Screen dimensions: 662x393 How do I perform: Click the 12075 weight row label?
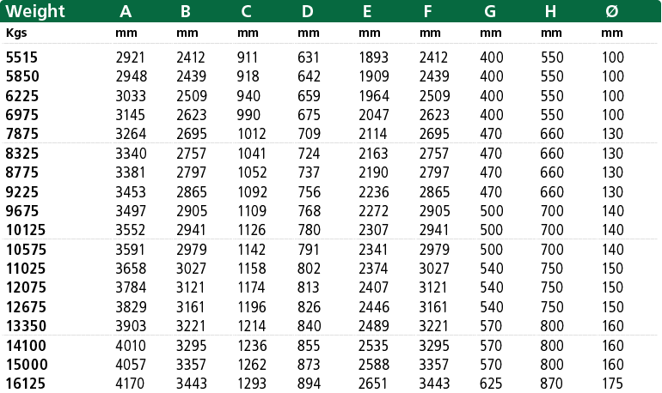25,287
